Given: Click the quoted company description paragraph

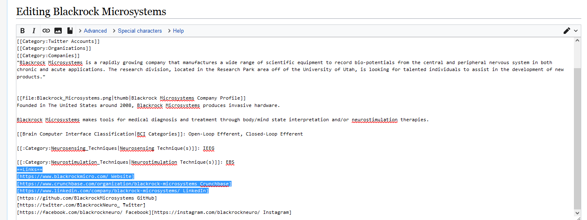Looking at the screenshot, I should [x=290, y=70].
